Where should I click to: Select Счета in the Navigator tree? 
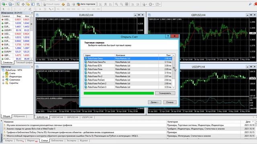click(12, 73)
